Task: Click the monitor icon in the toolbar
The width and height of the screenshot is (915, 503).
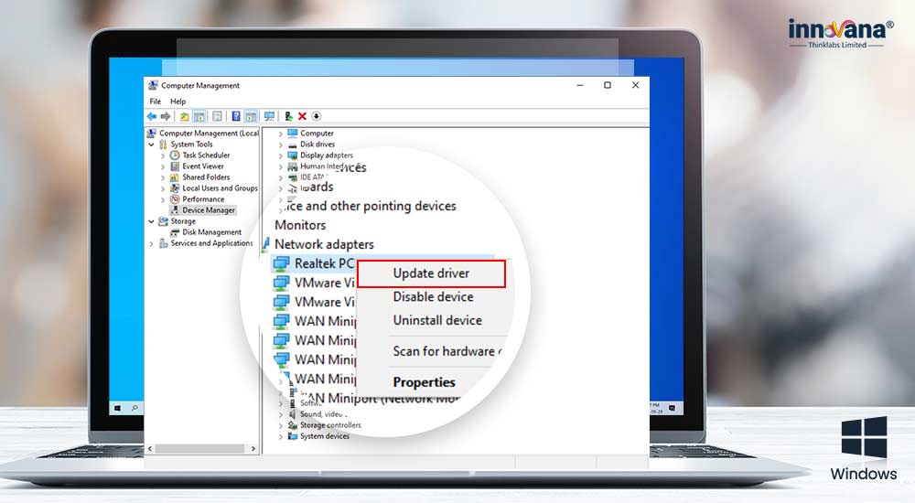Action: [269, 117]
